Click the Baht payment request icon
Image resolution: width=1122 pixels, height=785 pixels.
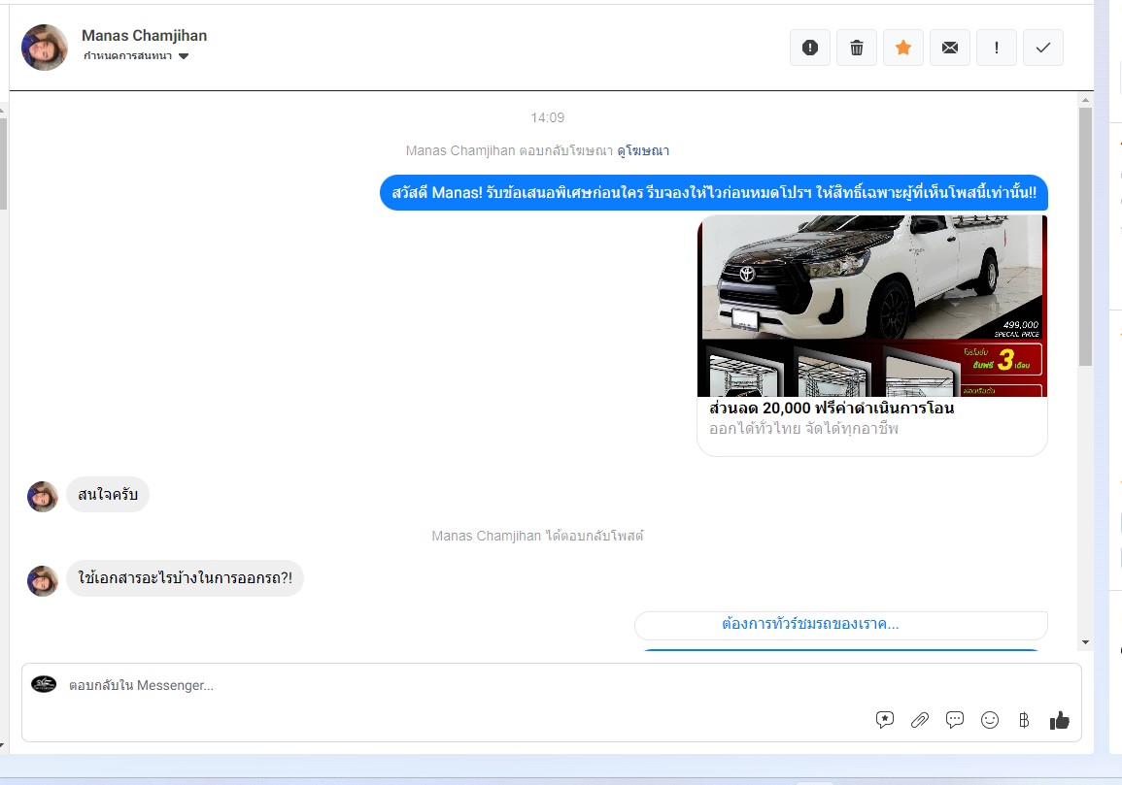click(1024, 720)
